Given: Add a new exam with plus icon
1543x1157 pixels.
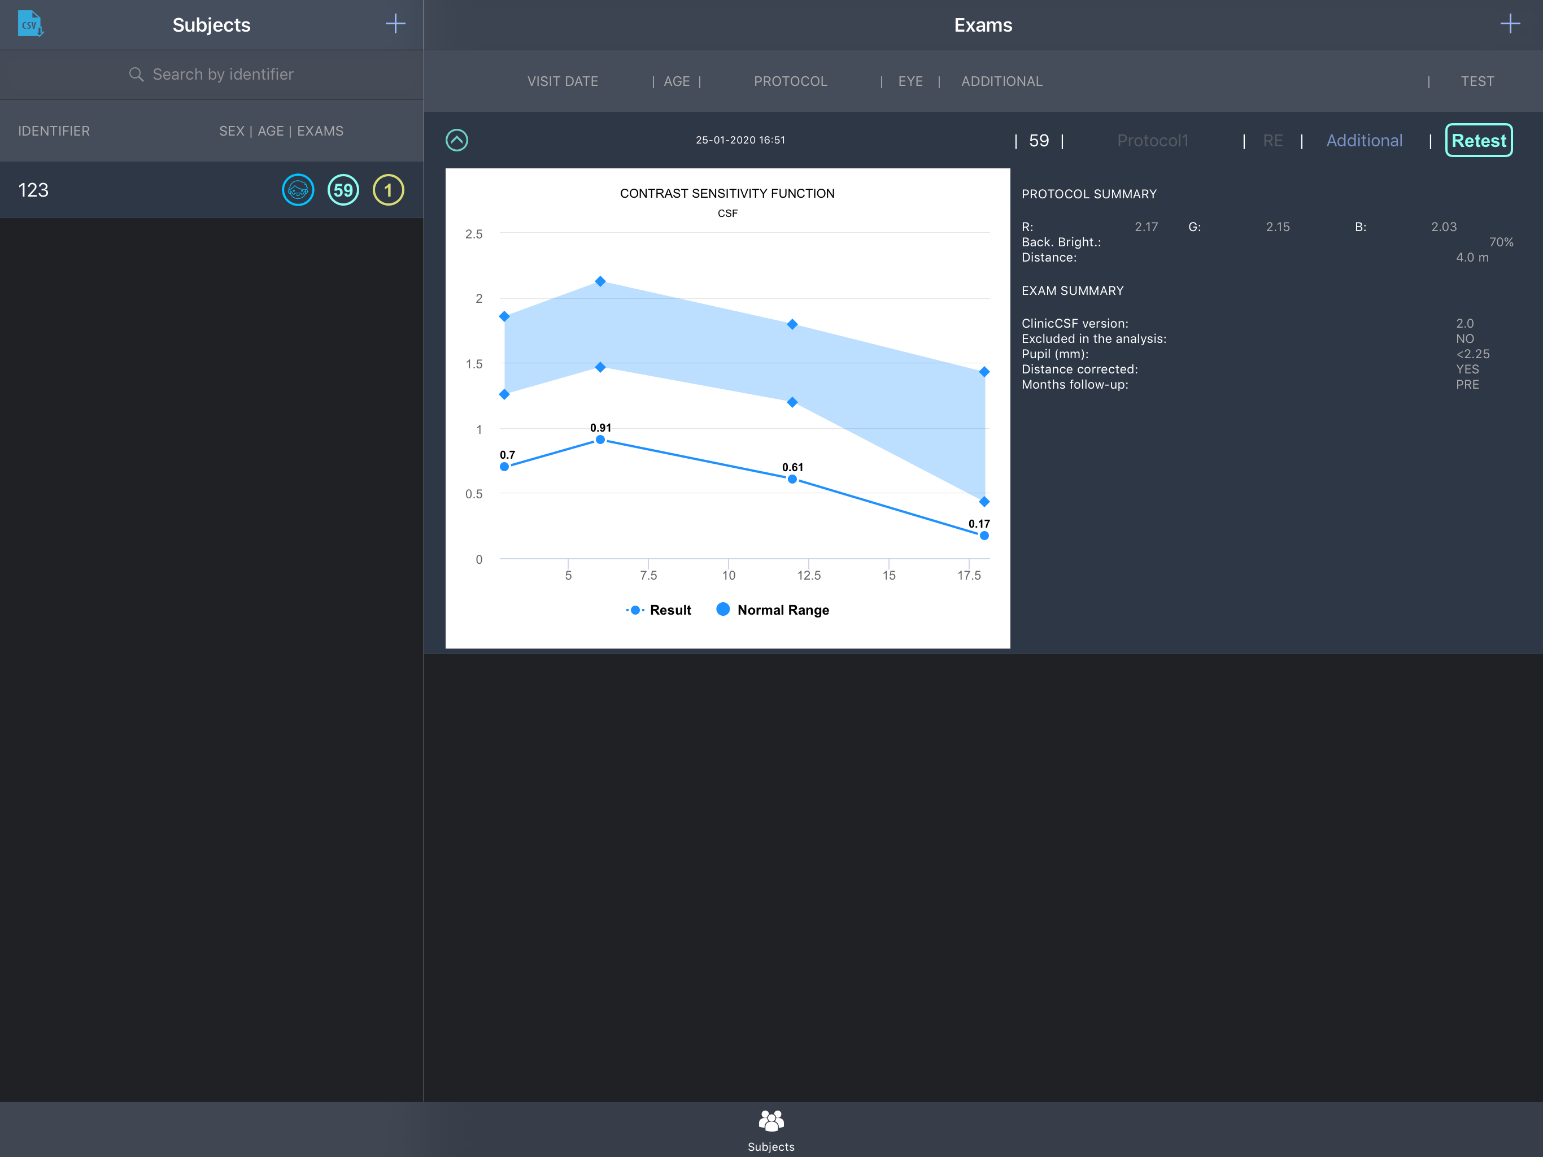Looking at the screenshot, I should [x=1510, y=24].
